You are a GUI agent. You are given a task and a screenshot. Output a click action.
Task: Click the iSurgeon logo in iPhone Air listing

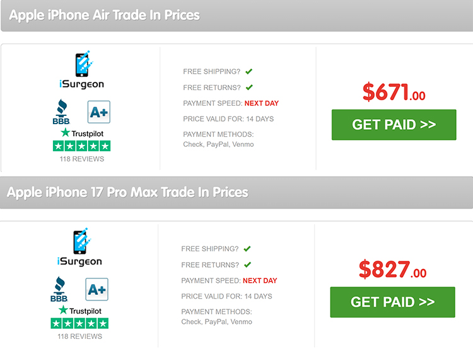(80, 71)
